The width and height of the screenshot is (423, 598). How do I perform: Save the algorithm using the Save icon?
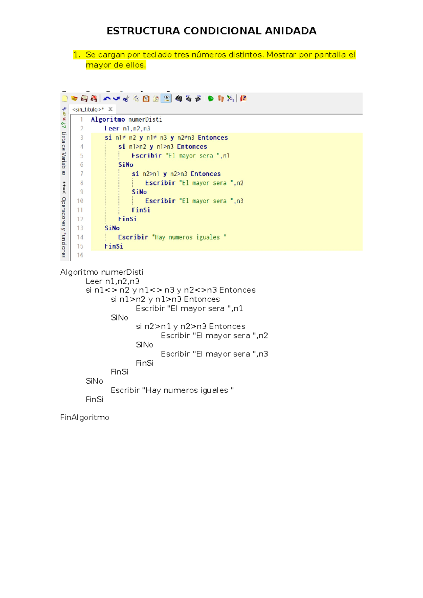(84, 98)
